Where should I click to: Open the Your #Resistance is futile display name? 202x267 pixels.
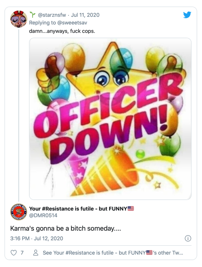tap(78, 209)
